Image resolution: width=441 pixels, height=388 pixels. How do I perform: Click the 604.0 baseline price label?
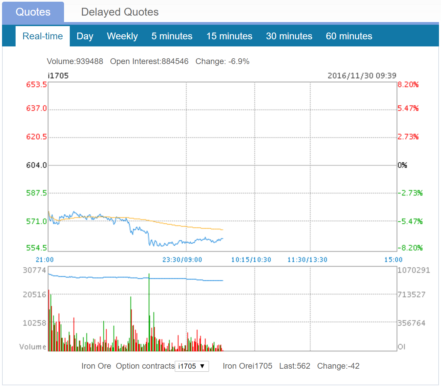(36, 165)
